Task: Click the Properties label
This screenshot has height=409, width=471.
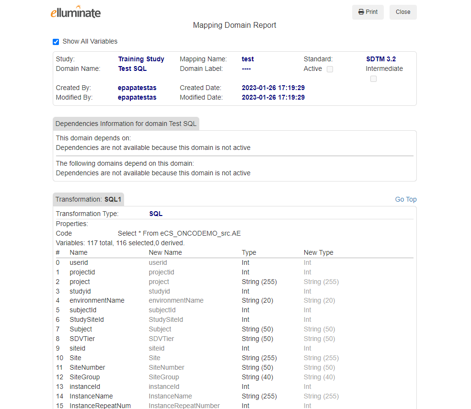Action: click(x=72, y=224)
